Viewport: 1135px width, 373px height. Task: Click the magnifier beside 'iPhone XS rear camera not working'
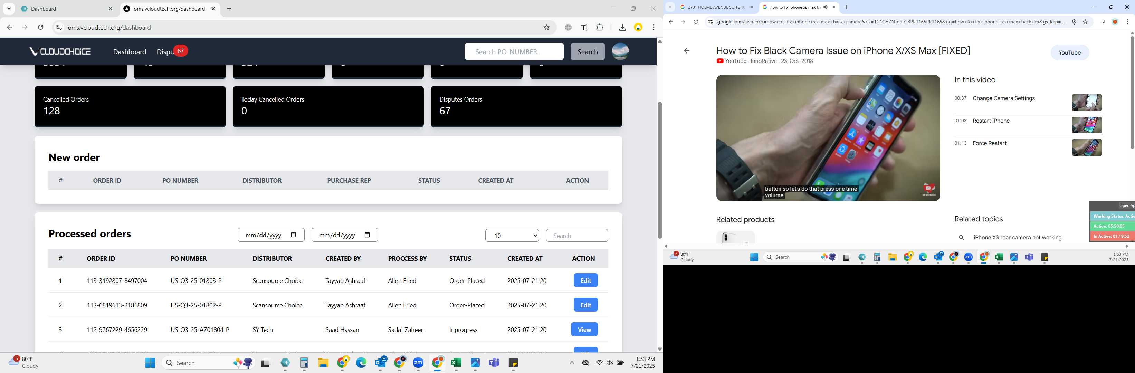tap(961, 238)
